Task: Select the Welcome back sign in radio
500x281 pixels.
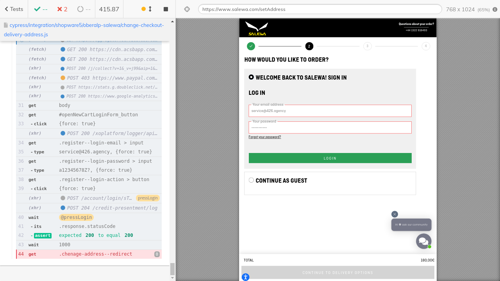Action: [251, 77]
